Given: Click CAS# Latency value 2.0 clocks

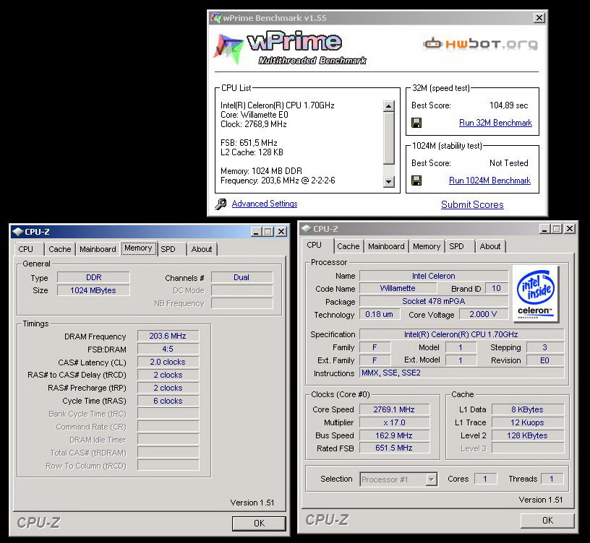Looking at the screenshot, I should pos(168,362).
